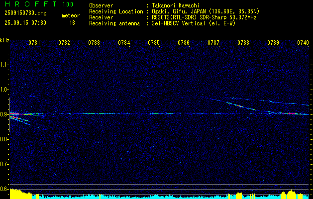This screenshot has width=313, height=199.
Task: Click the date stamp 25.09.15 07:30
Action: (25, 23)
